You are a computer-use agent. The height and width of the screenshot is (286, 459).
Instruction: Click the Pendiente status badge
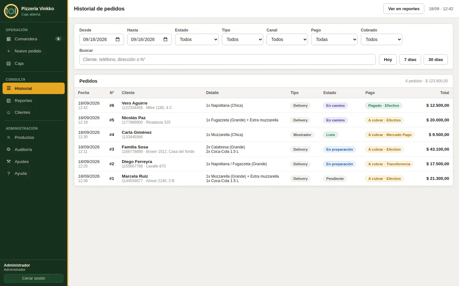(335, 179)
